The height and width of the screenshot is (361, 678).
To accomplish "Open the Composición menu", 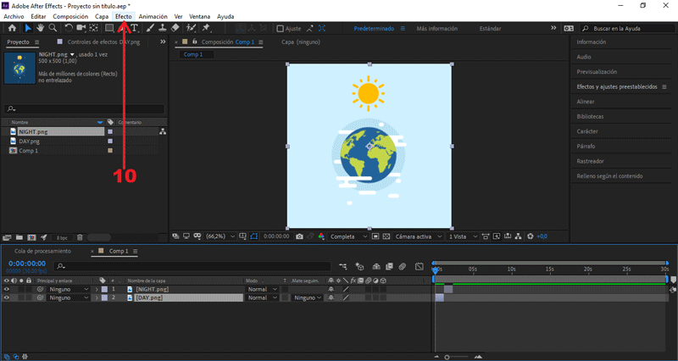I will (70, 16).
